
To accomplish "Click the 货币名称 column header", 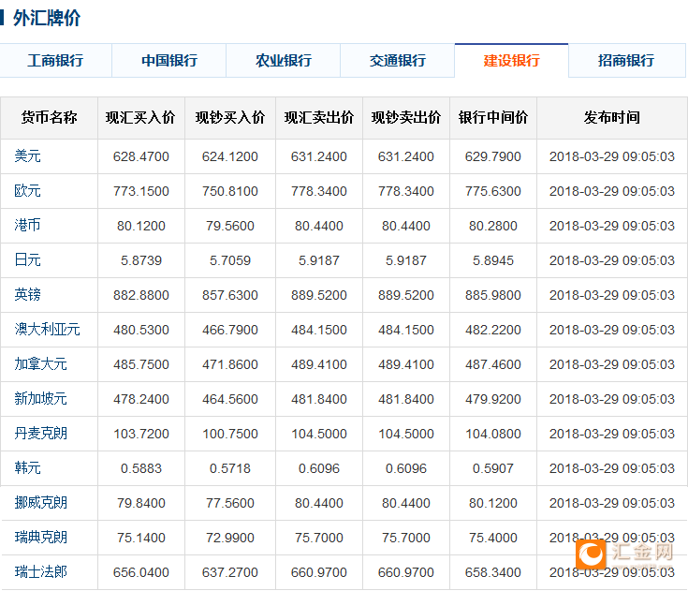I will tap(49, 118).
